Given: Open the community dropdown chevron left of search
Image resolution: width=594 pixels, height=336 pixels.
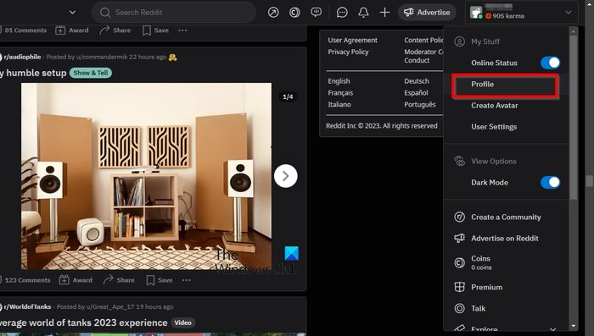Looking at the screenshot, I should coord(72,13).
